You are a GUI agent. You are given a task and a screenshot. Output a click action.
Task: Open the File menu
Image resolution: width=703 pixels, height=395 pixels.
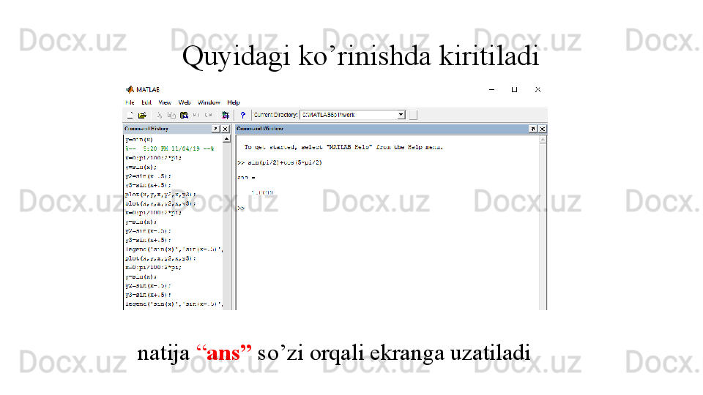pyautogui.click(x=130, y=102)
